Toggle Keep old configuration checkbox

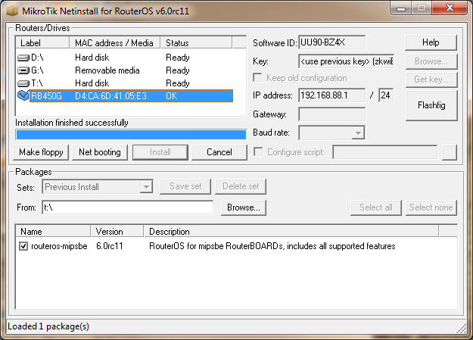pyautogui.click(x=257, y=77)
